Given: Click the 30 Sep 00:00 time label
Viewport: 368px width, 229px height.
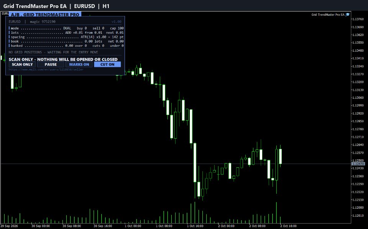Looking at the screenshot, I should click(41, 226).
